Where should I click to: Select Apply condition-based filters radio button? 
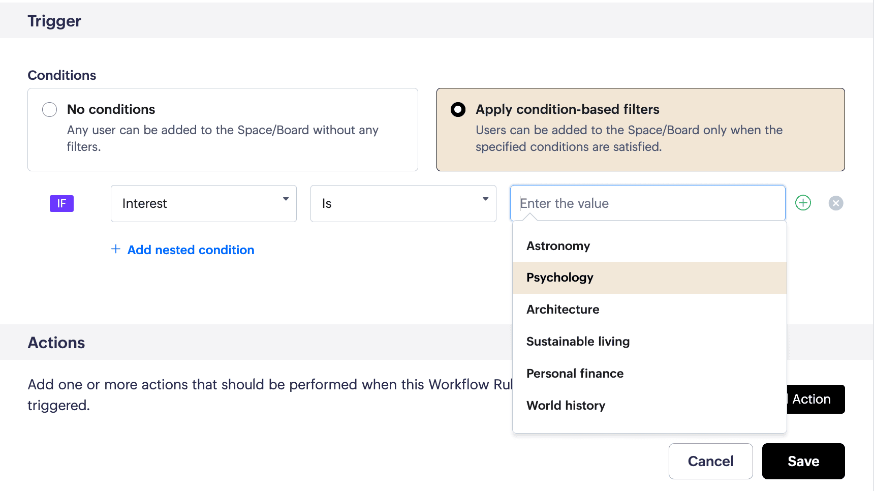(x=458, y=109)
